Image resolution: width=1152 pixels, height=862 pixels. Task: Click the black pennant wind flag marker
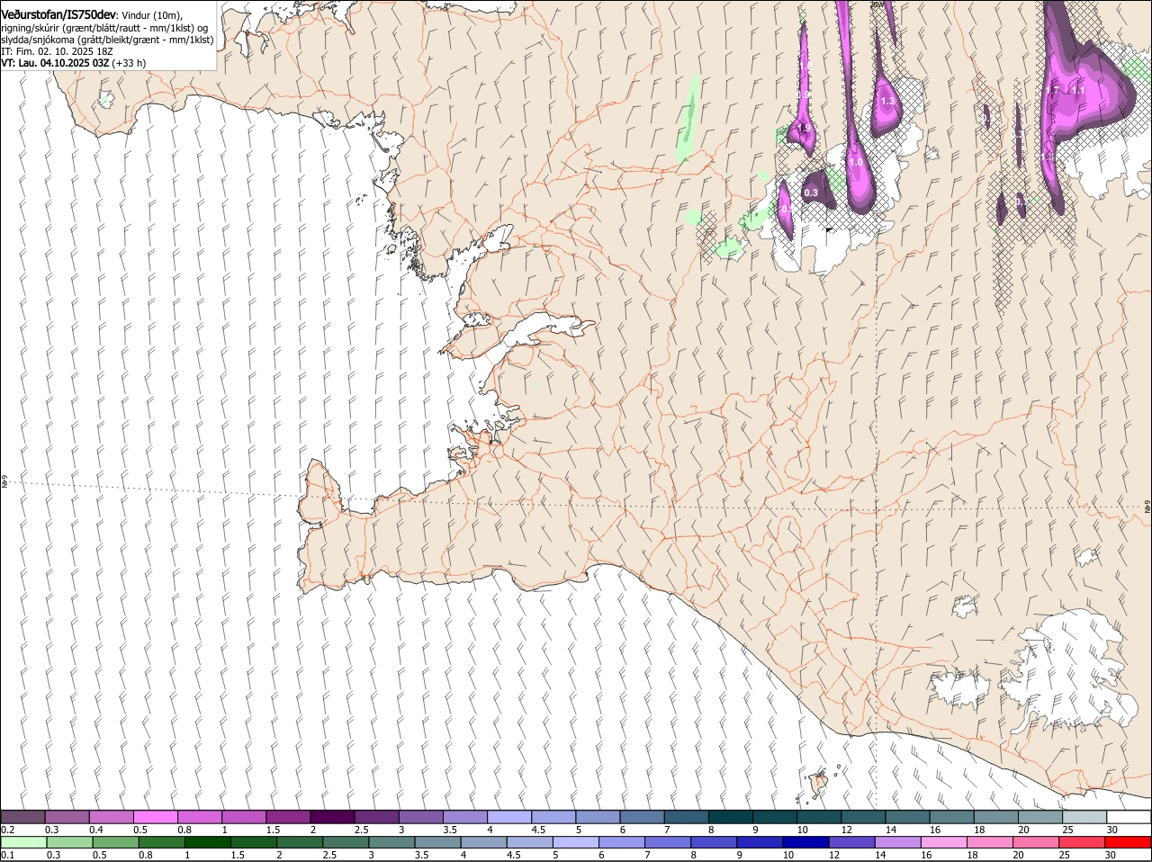tap(830, 230)
